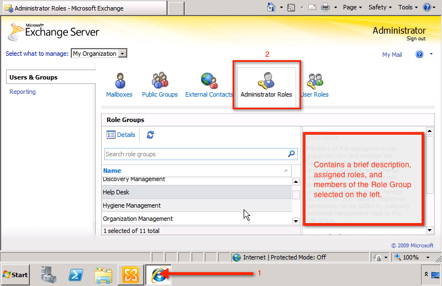Open the Page menu

(352, 7)
